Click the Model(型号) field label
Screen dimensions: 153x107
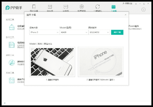coord(66,28)
